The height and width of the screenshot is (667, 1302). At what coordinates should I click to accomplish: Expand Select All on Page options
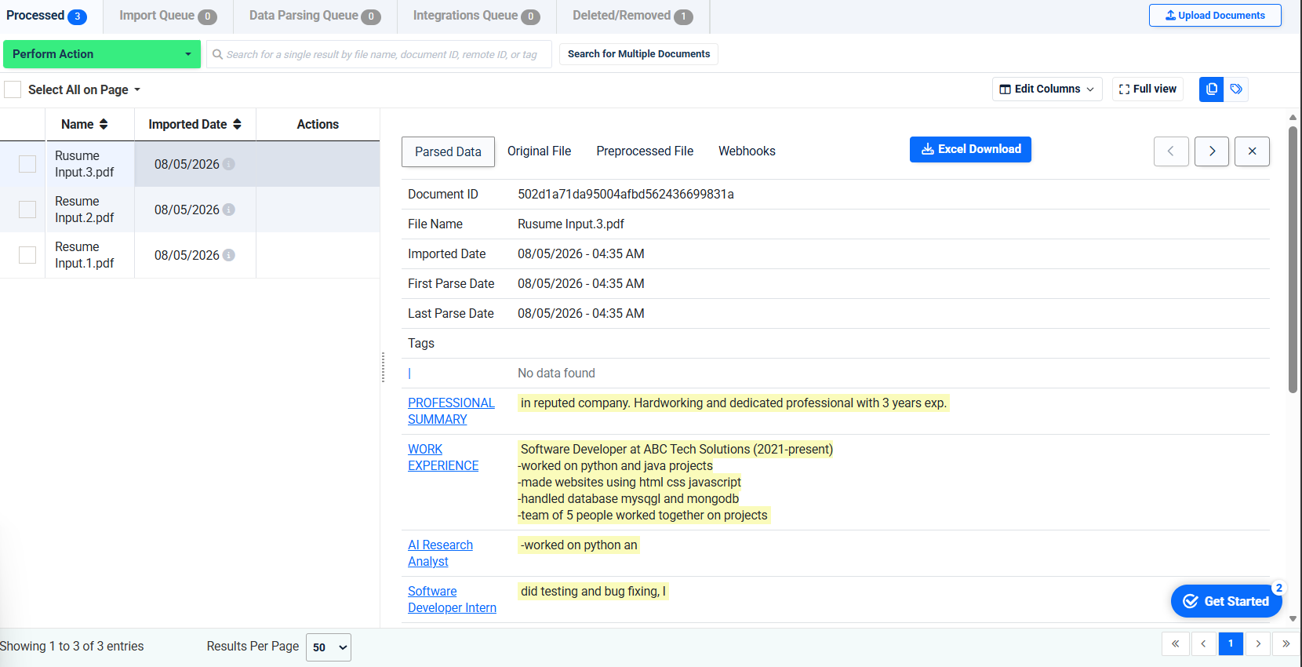click(x=137, y=90)
